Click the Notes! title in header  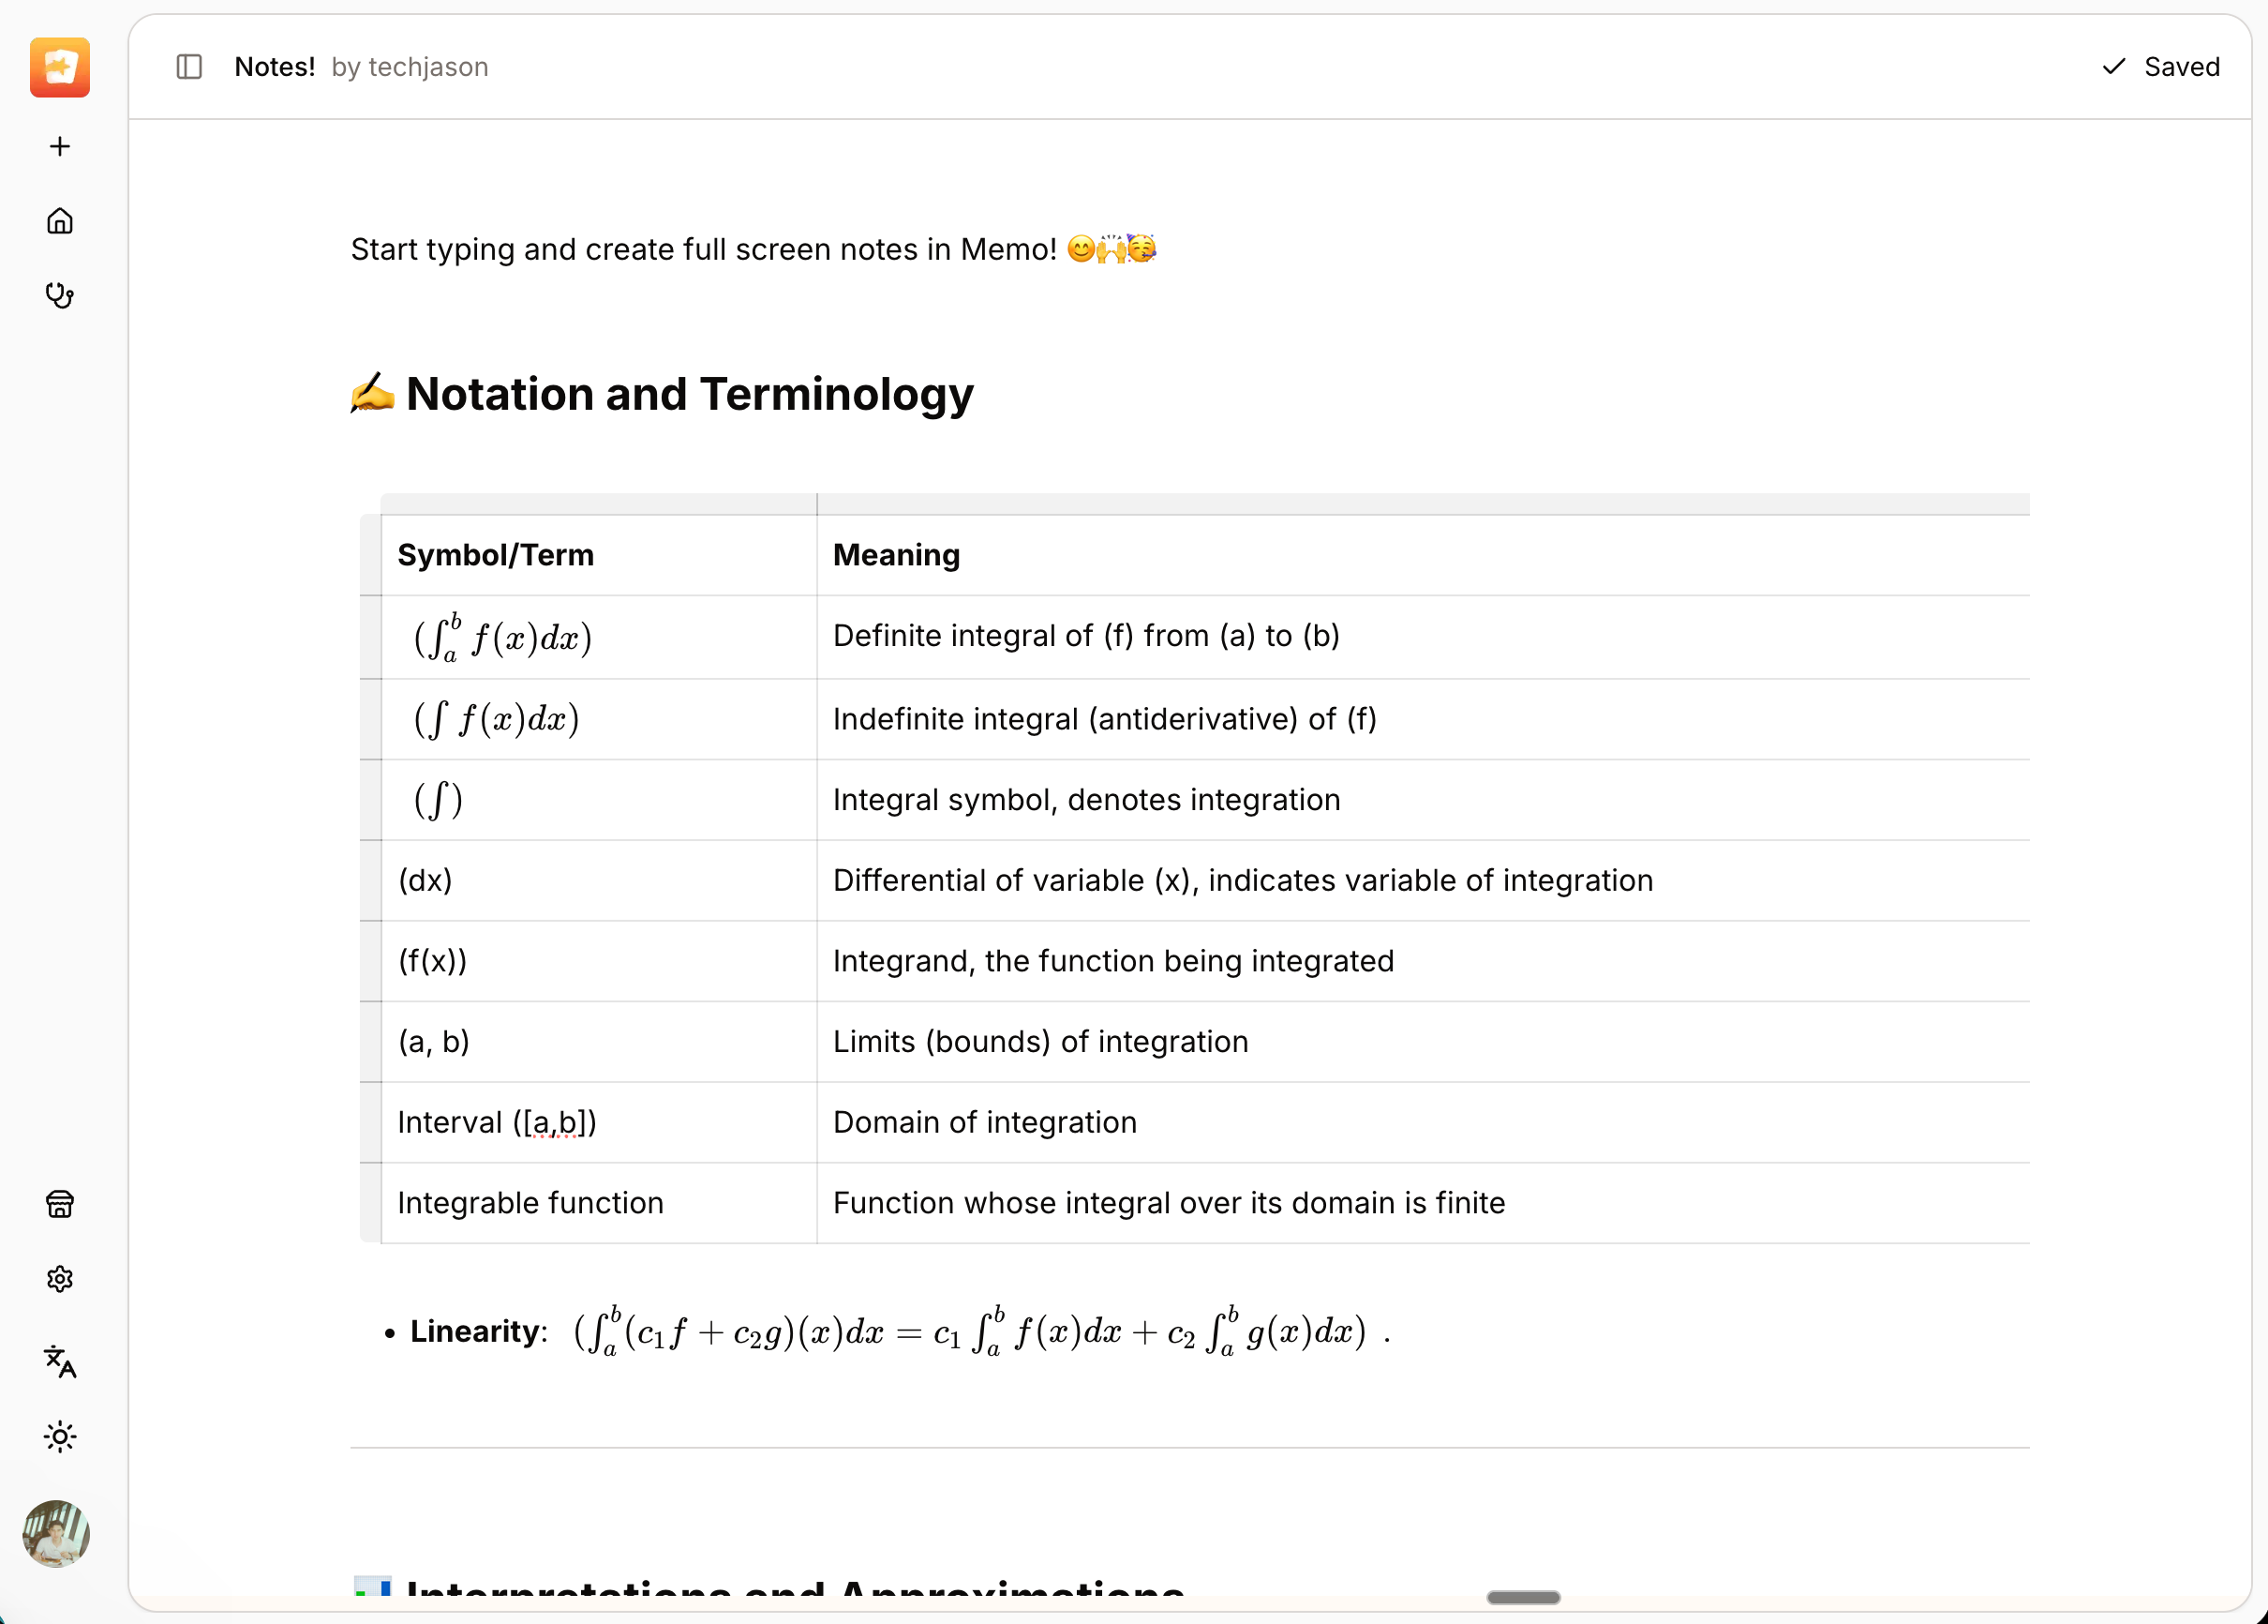coord(275,67)
